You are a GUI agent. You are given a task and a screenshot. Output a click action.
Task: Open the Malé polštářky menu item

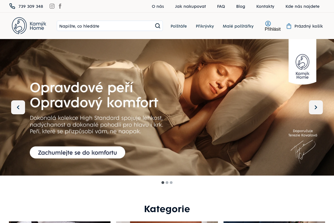point(238,26)
